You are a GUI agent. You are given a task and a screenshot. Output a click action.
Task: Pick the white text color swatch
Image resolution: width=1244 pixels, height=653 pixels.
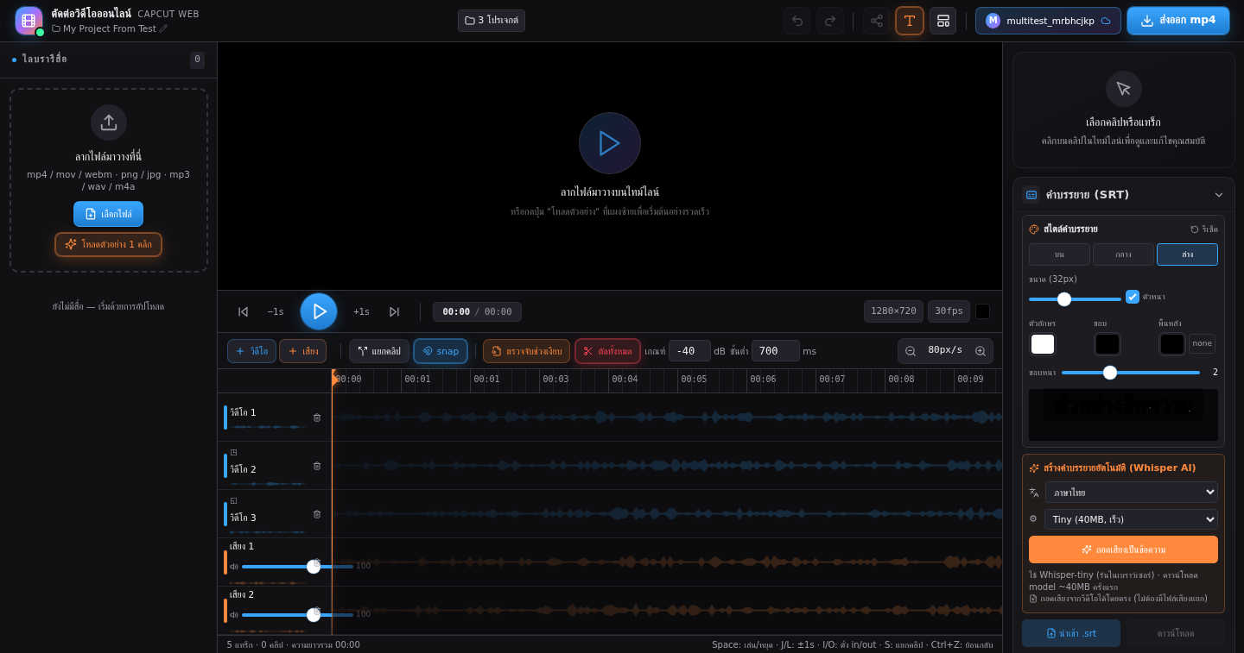click(1043, 344)
